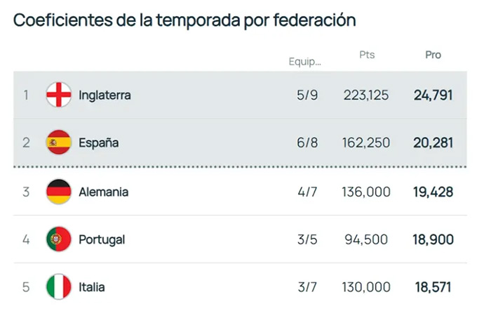Sort by the Pts column header
Viewport: 477px width, 318px height.
pyautogui.click(x=367, y=55)
